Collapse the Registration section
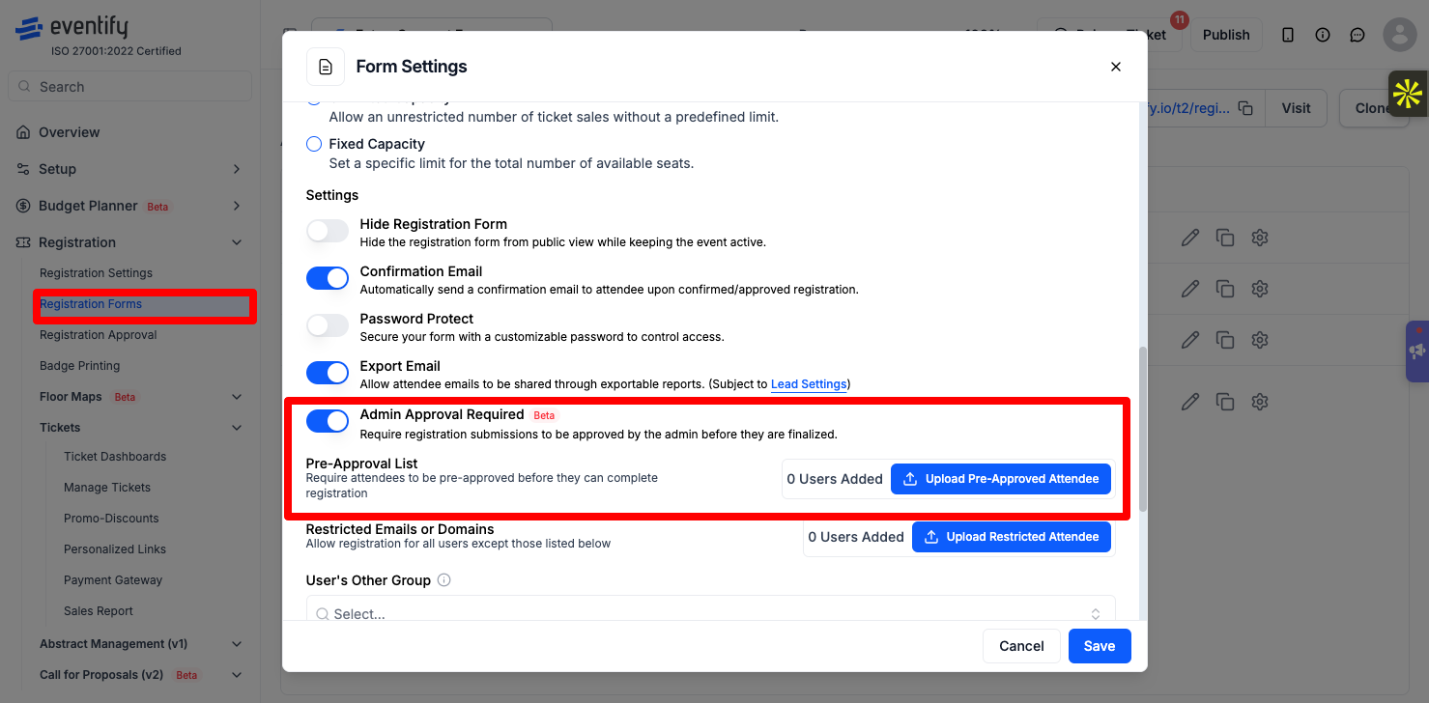The image size is (1429, 703). pos(237,242)
